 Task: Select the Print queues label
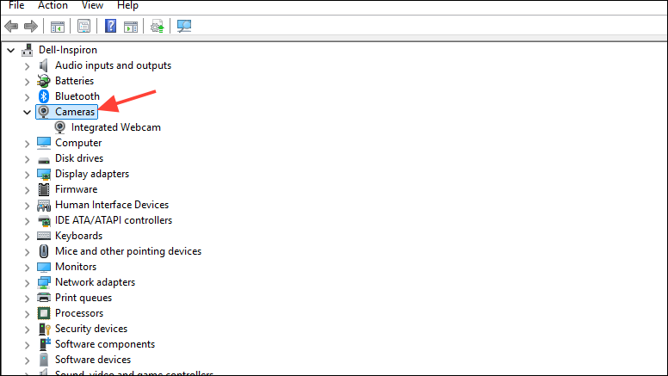(x=83, y=298)
